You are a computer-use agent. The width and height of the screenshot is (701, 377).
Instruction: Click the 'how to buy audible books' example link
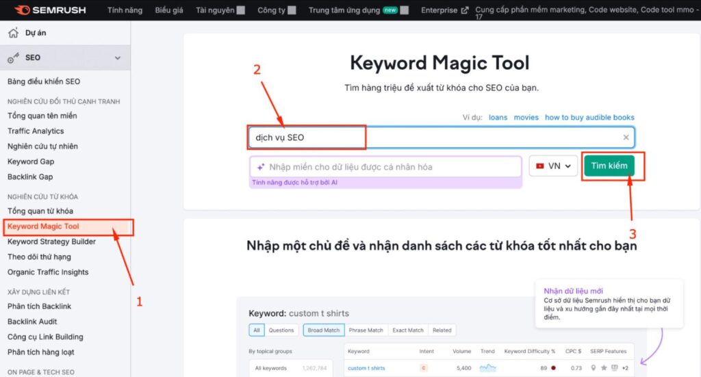click(x=589, y=117)
